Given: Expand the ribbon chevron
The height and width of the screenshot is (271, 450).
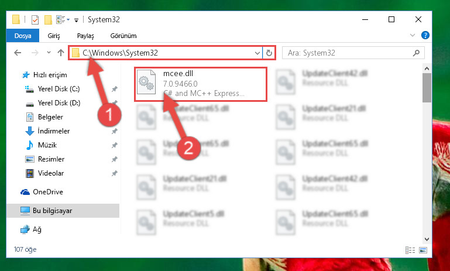Looking at the screenshot, I should coord(413,35).
